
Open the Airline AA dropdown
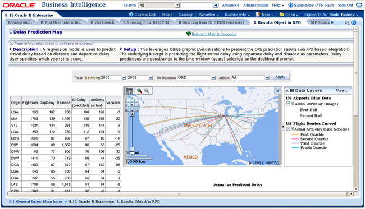(267, 77)
